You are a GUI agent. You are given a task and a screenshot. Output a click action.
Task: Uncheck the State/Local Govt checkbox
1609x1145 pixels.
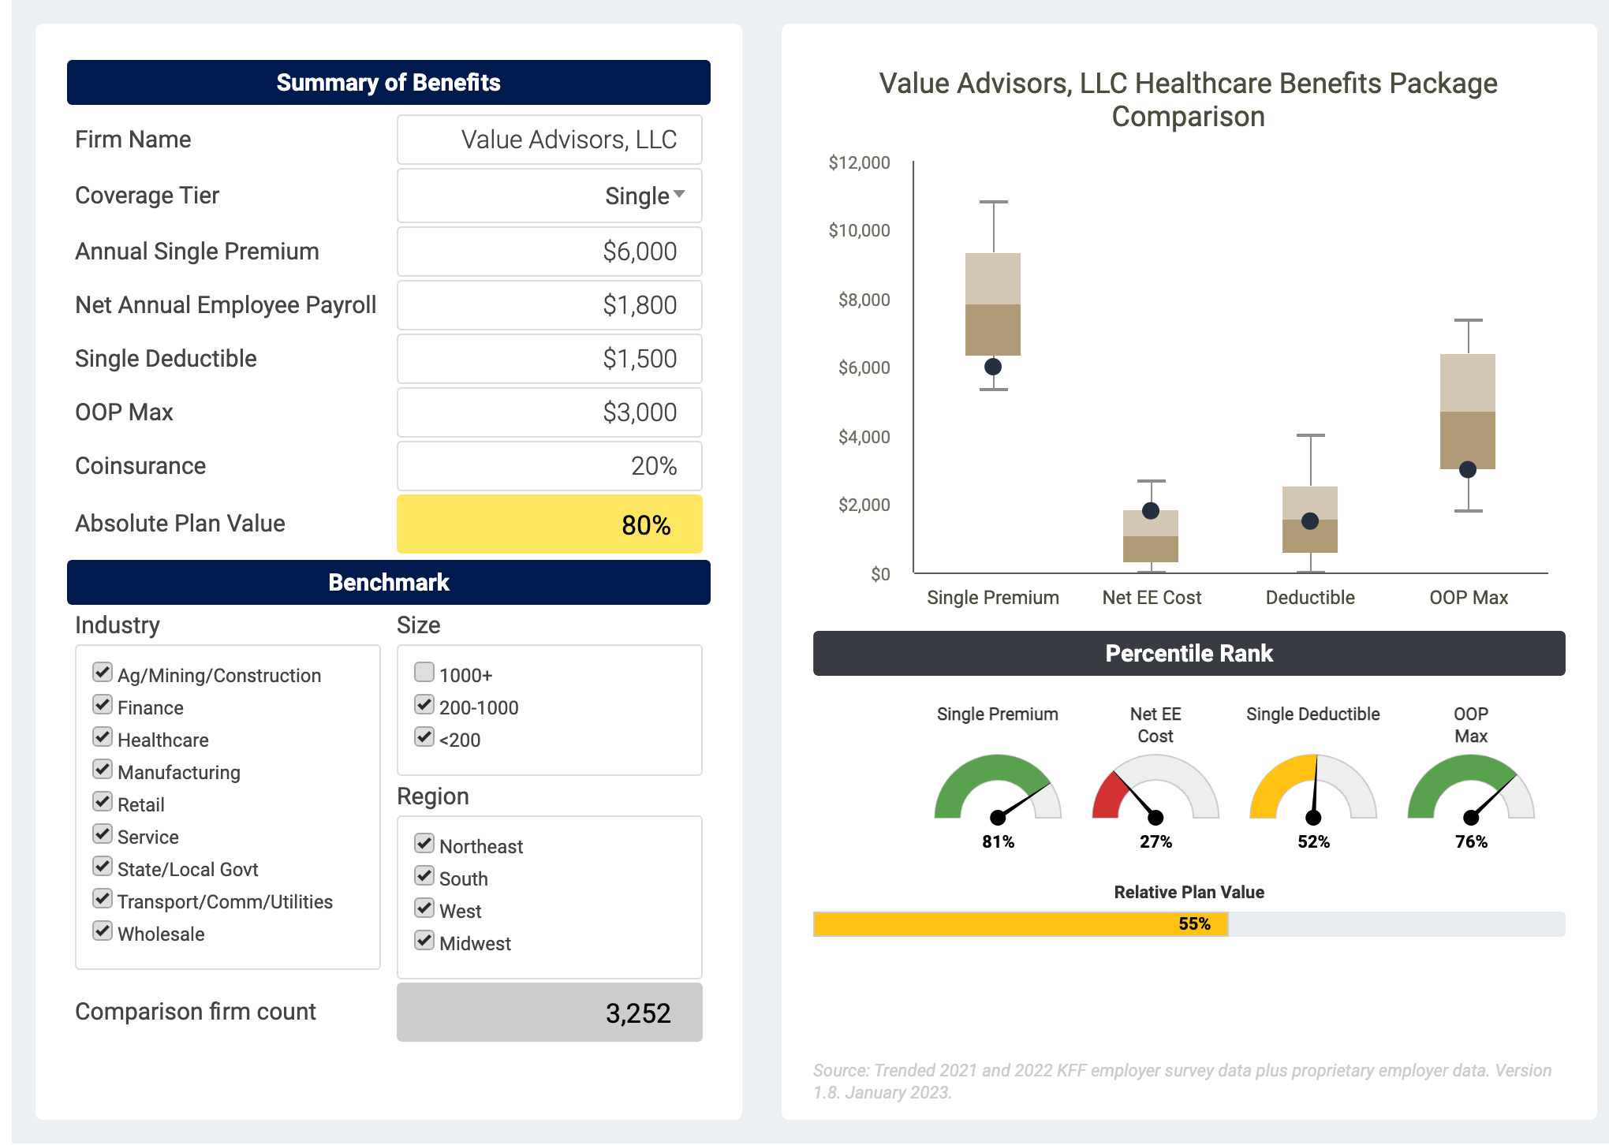[103, 867]
